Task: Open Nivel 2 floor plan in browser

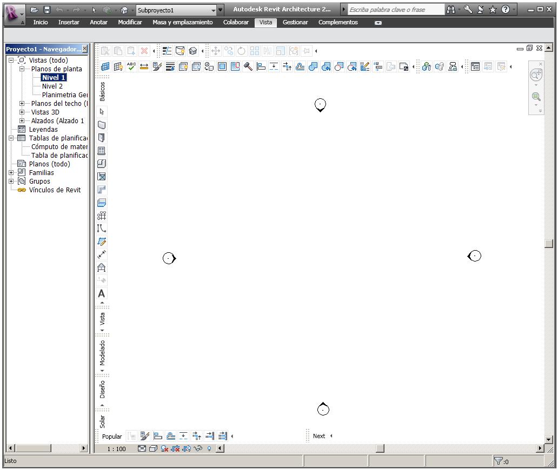Action: point(52,86)
